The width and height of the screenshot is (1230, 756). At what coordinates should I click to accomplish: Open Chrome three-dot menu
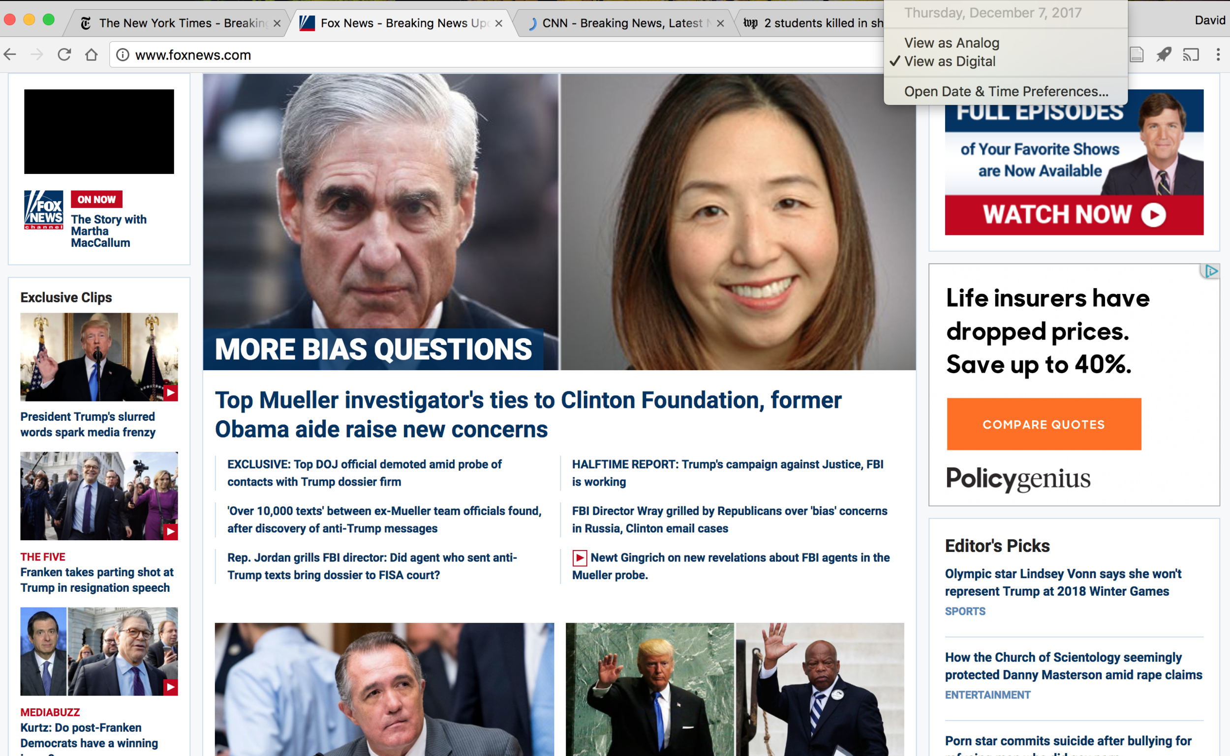point(1218,55)
